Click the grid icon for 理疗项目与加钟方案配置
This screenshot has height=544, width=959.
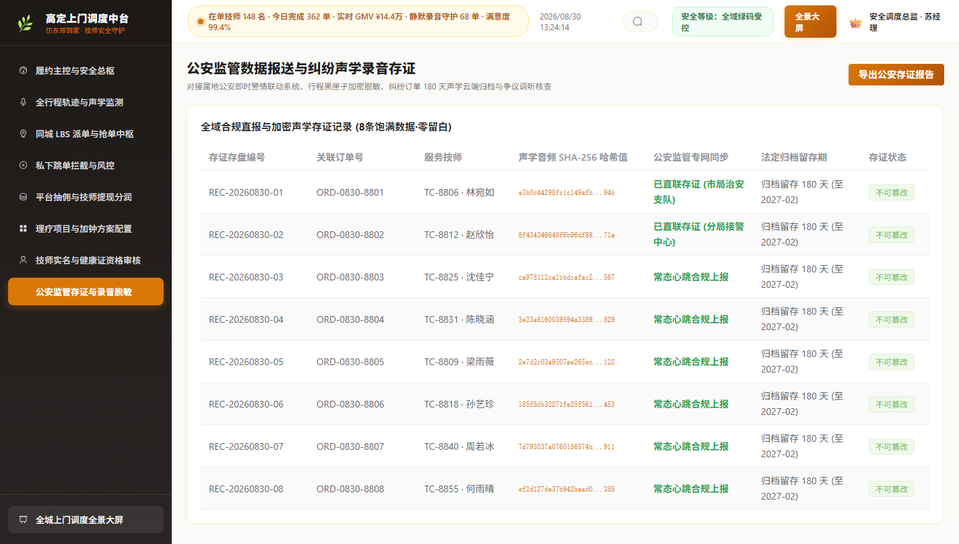click(23, 229)
